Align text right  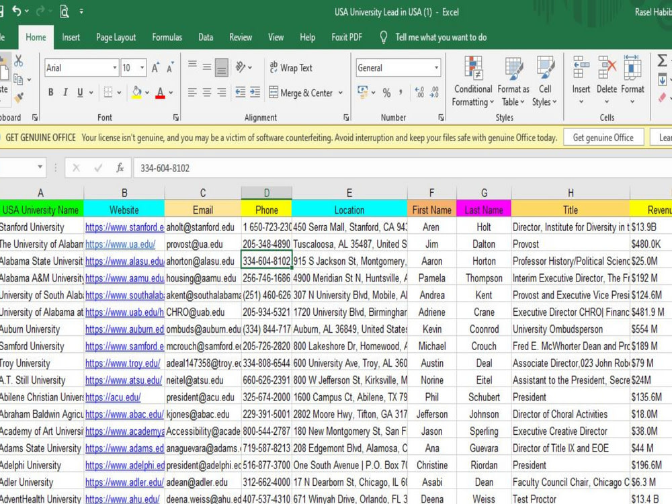coord(222,92)
